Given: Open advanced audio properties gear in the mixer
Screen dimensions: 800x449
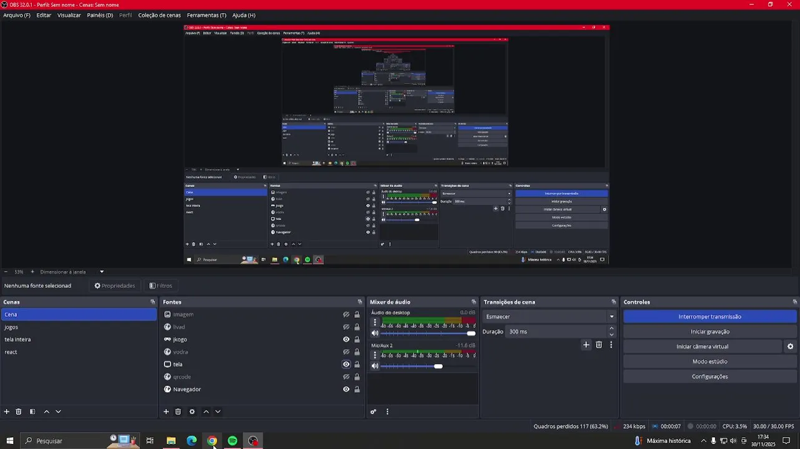Looking at the screenshot, I should (373, 412).
